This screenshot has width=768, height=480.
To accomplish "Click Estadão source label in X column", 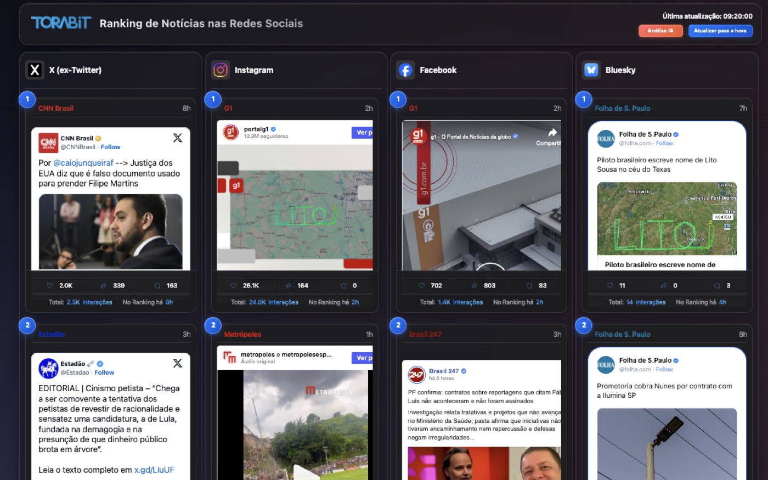I will coord(52,334).
